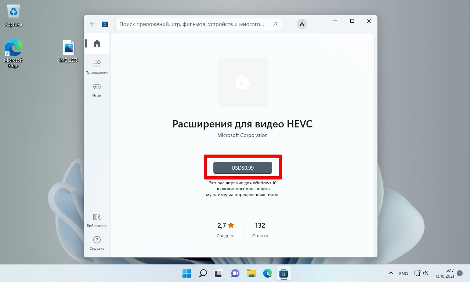This screenshot has height=282, width=470.
Task: Buy the extension for USD$0.99
Action: pyautogui.click(x=243, y=168)
